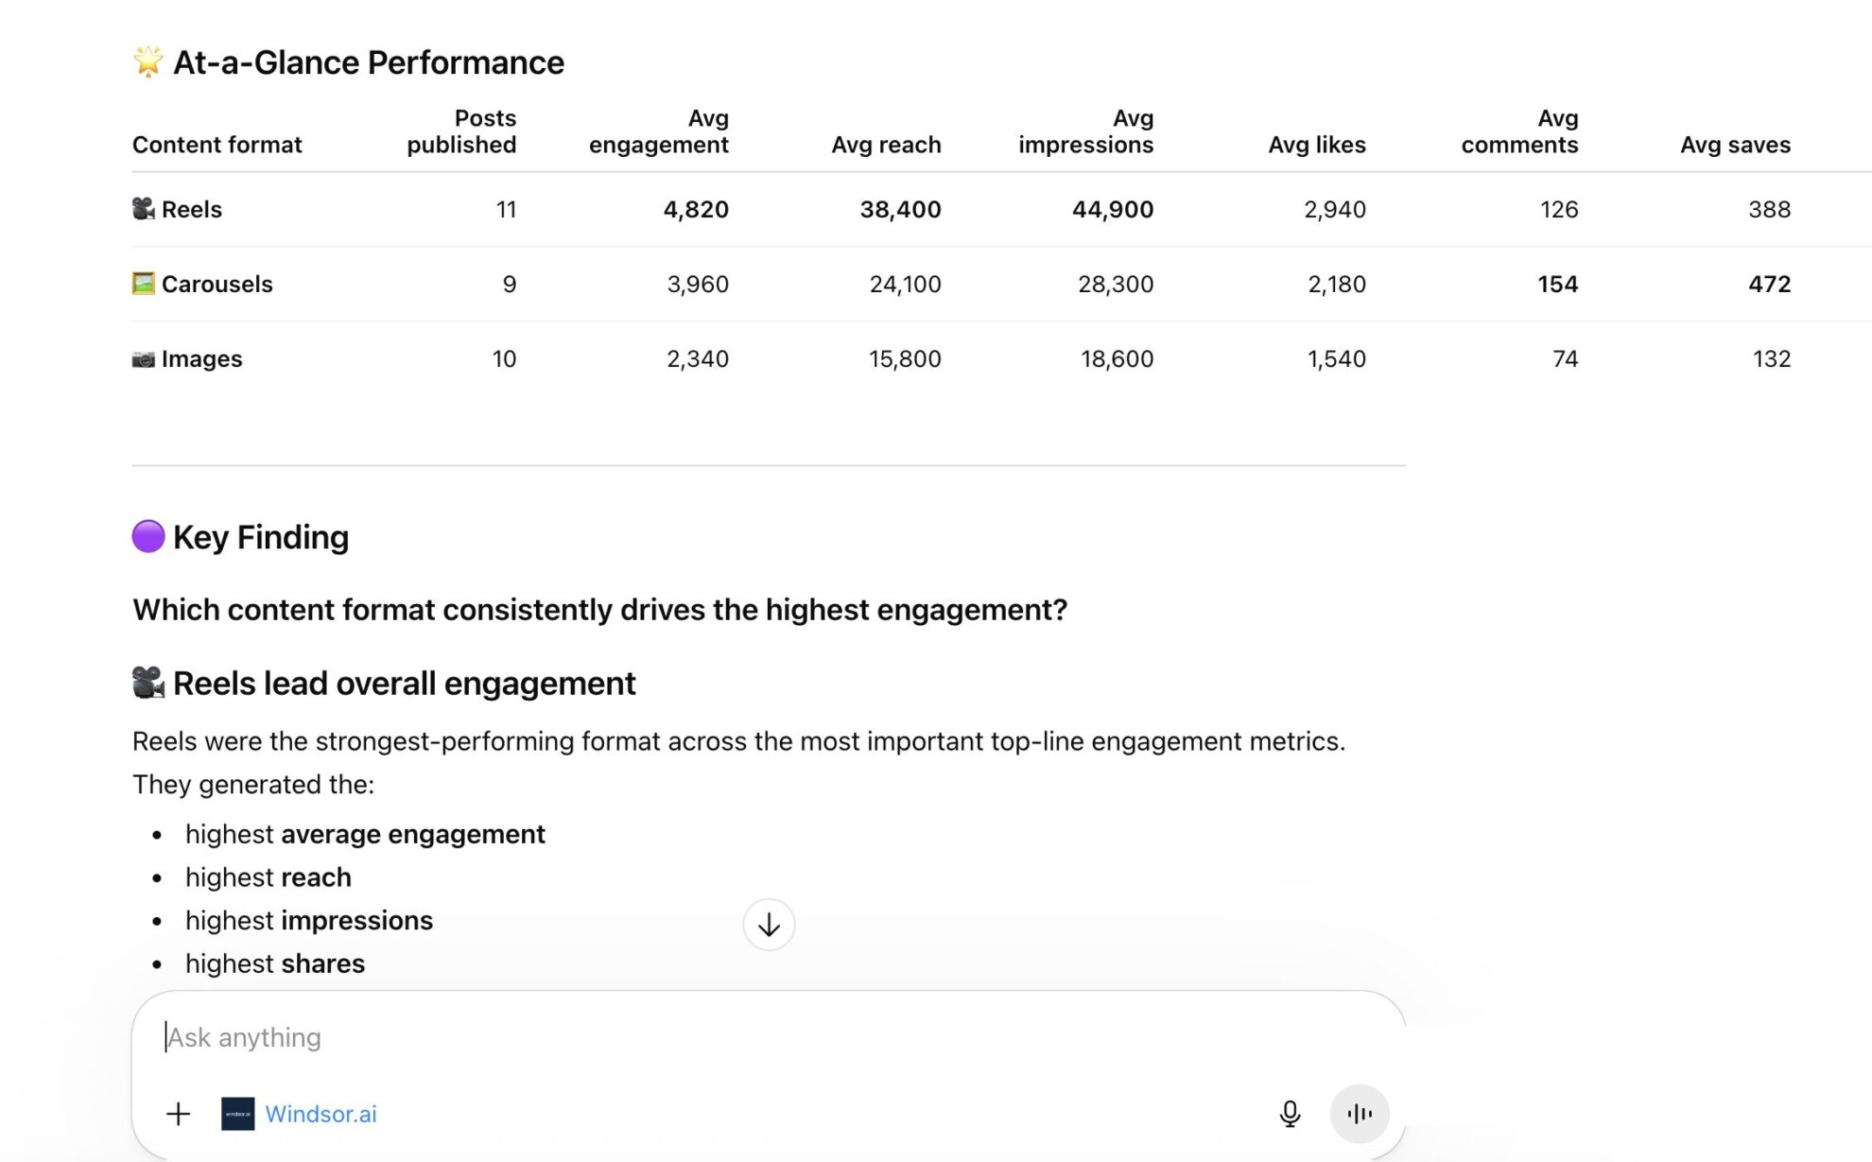The height and width of the screenshot is (1162, 1872).
Task: Click the Reels lead overall engagement heading
Action: [x=405, y=684]
